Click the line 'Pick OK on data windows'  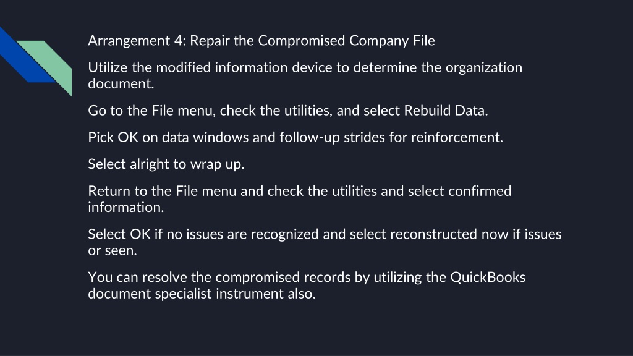pyautogui.click(x=295, y=137)
